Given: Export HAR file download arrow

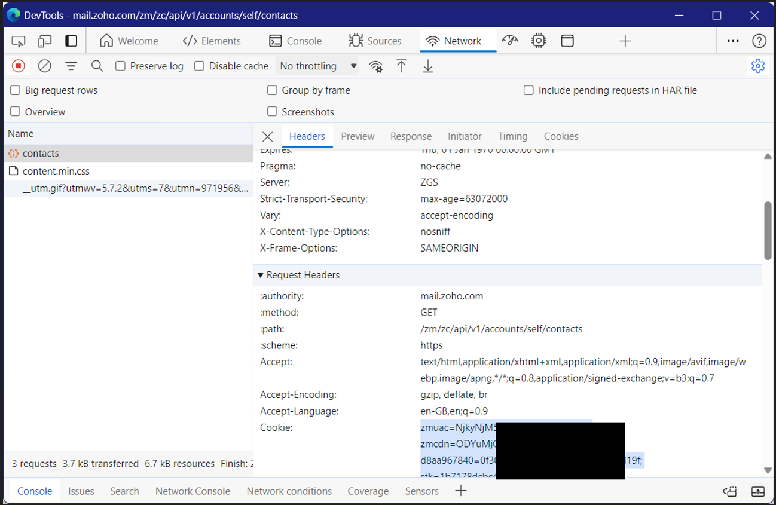Looking at the screenshot, I should [427, 66].
